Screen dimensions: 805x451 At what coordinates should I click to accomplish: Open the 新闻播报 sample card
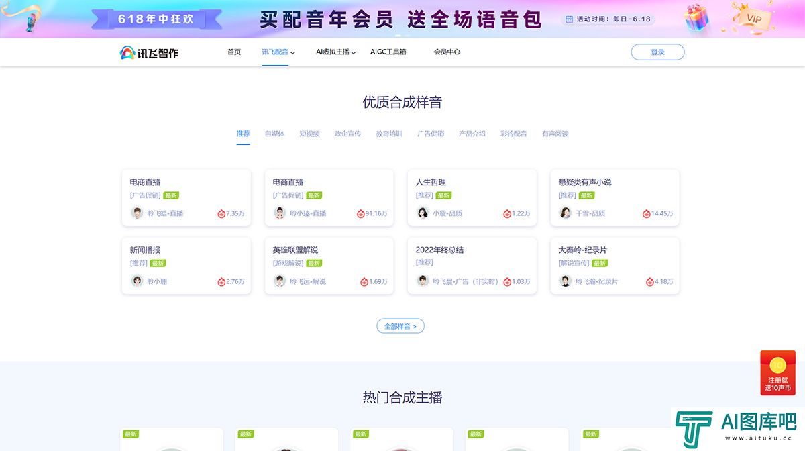pyautogui.click(x=186, y=266)
